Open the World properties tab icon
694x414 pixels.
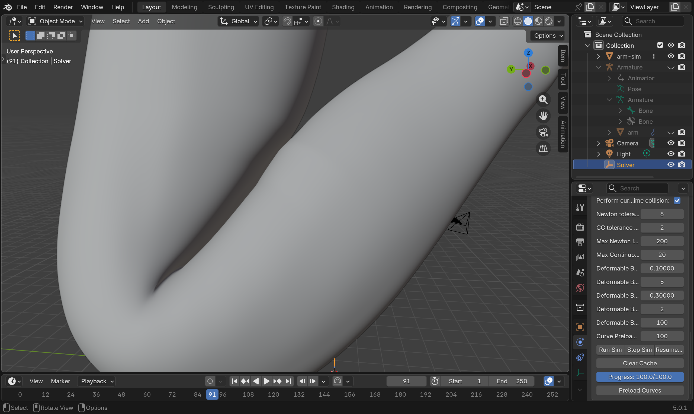(580, 288)
